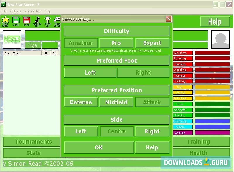Screen dimensions: 234x172
Task: Select Attack as preferred position
Action: 152,102
